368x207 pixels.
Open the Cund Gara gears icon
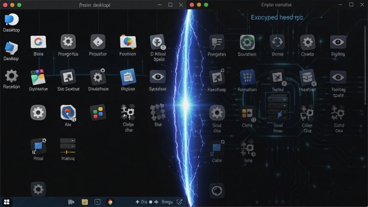tap(338, 113)
